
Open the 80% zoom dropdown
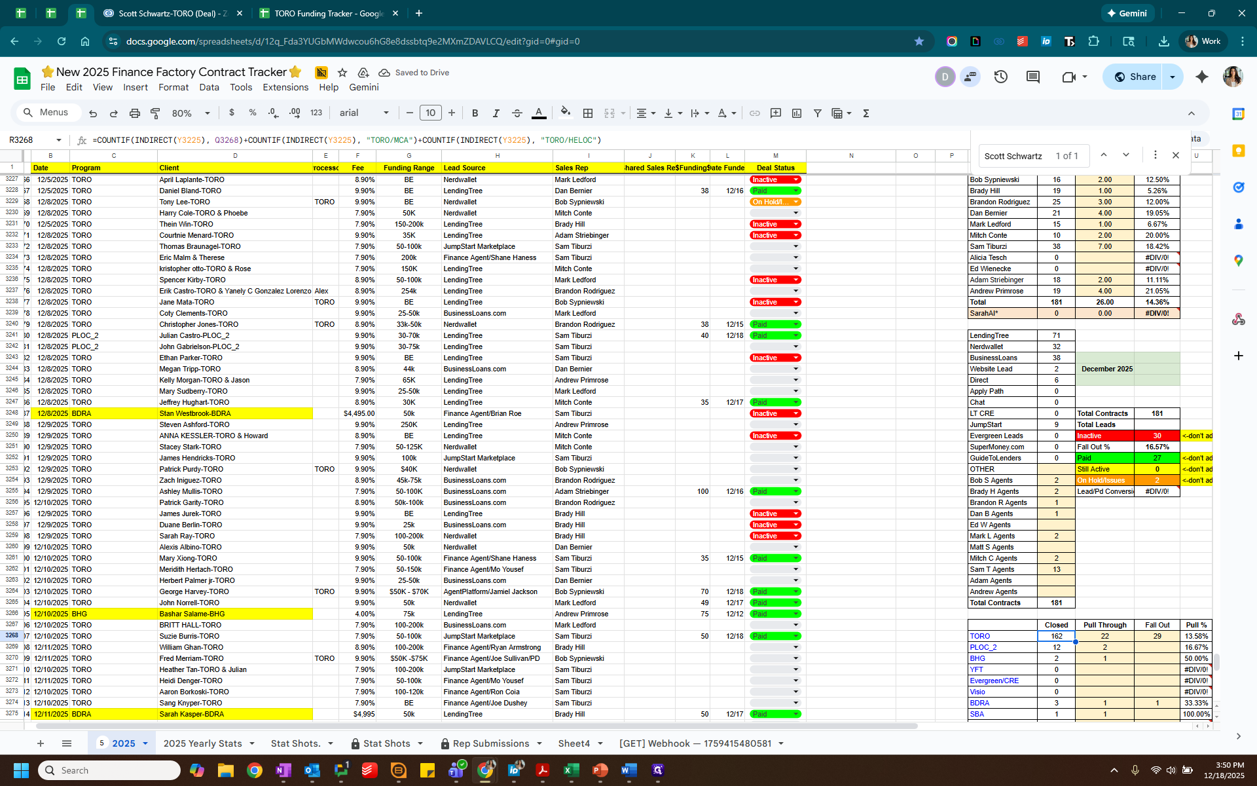pos(191,113)
